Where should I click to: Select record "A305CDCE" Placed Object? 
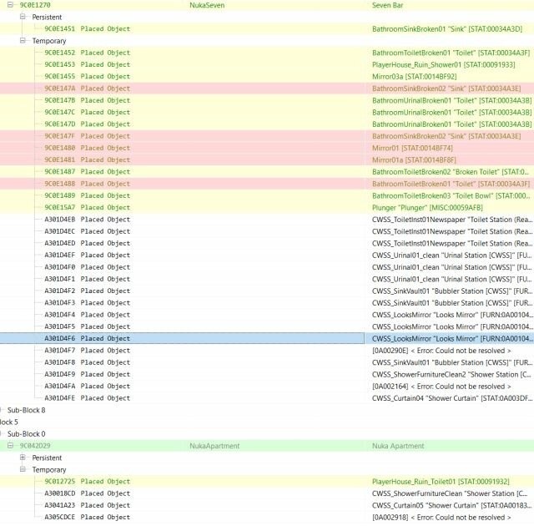pos(87,517)
